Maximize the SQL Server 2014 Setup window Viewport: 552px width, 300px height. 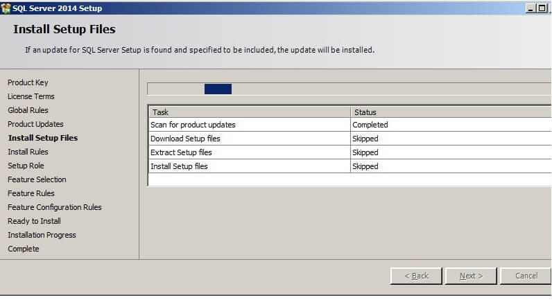tap(542, 8)
